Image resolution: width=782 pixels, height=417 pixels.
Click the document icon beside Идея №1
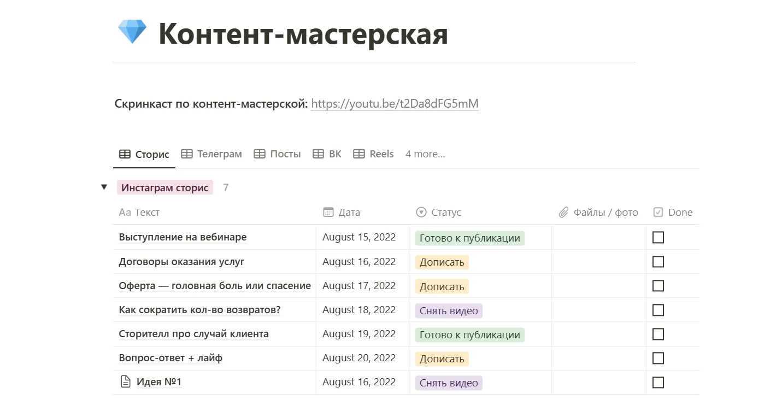[126, 382]
